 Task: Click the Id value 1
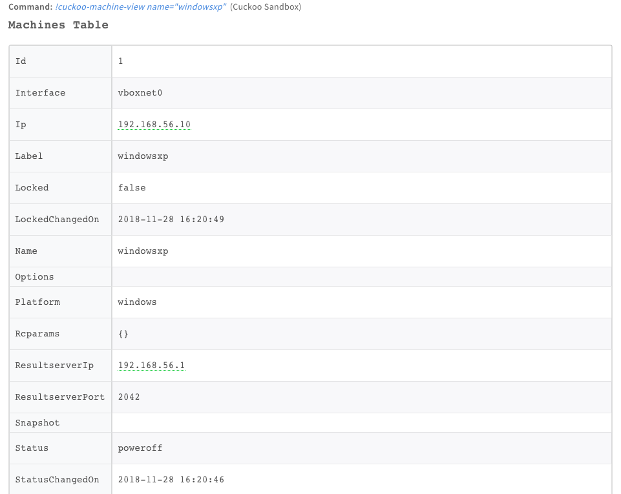pos(121,61)
